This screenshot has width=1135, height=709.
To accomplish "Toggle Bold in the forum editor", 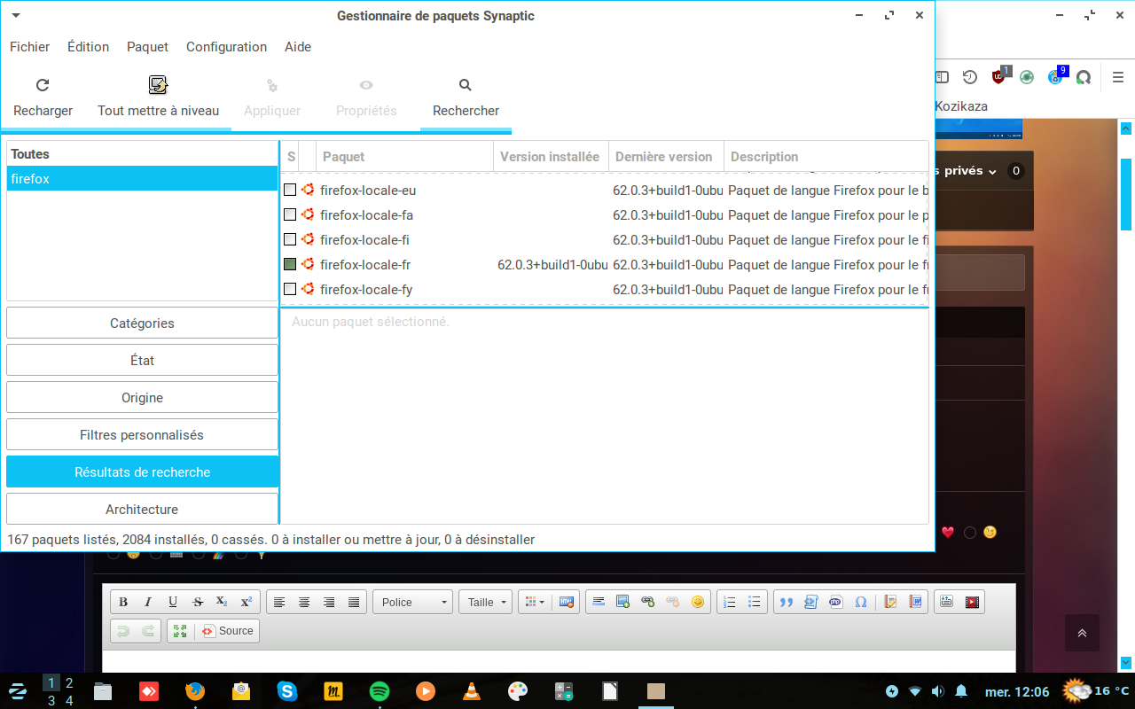I will coord(123,603).
